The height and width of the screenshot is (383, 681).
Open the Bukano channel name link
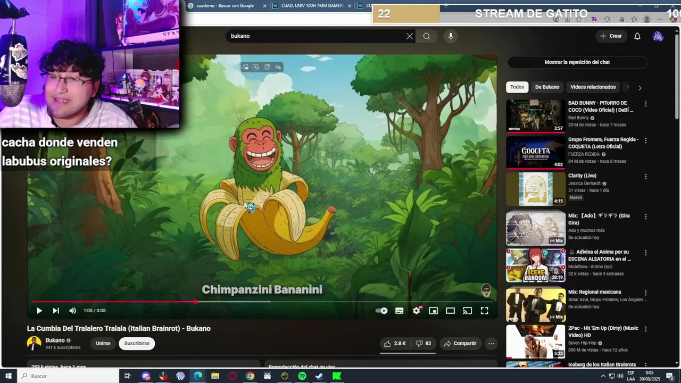[x=55, y=340]
